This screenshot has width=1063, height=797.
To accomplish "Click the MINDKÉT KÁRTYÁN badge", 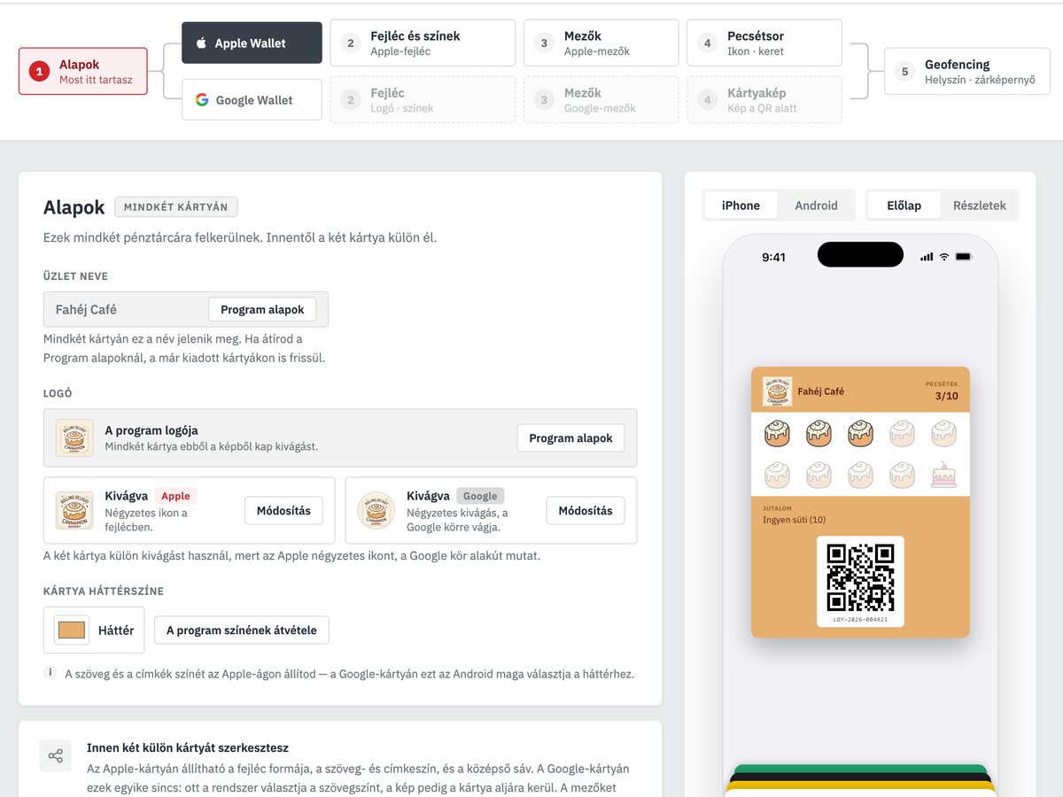I will pos(175,207).
